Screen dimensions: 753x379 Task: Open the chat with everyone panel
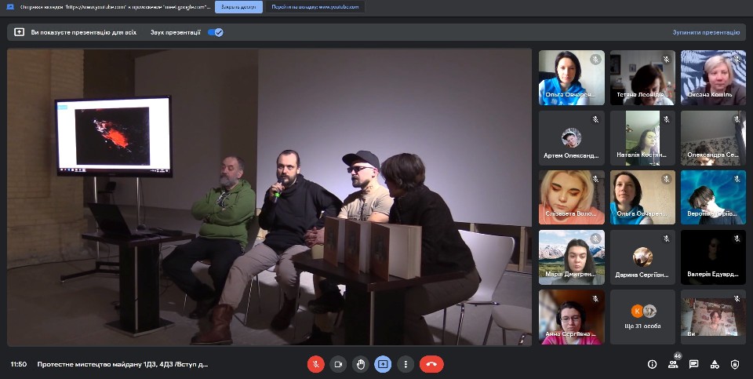pyautogui.click(x=694, y=364)
